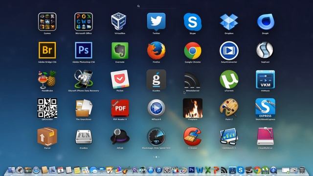Open Geekbench 3

coord(229,137)
